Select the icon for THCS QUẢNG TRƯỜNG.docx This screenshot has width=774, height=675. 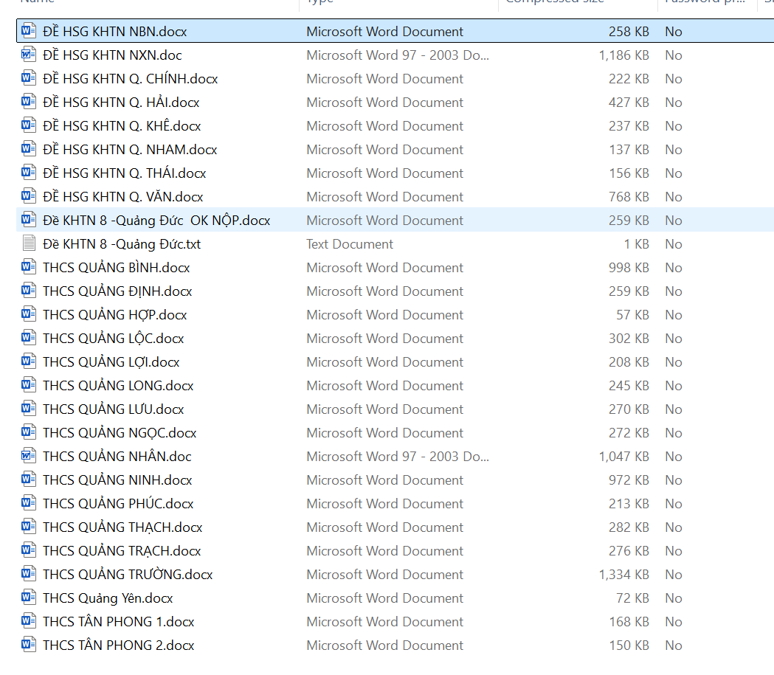click(x=29, y=574)
